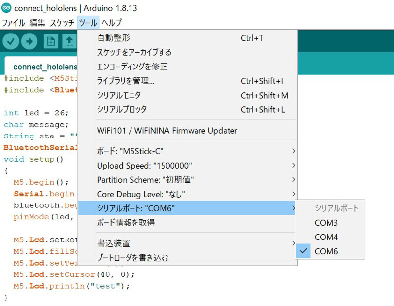Click the Open sketch up-arrow icon
Viewport: 394px width, 306px height.
(69, 41)
